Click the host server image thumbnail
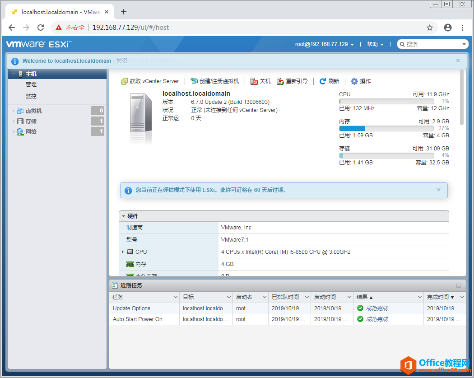The height and width of the screenshot is (378, 474). coord(140,118)
